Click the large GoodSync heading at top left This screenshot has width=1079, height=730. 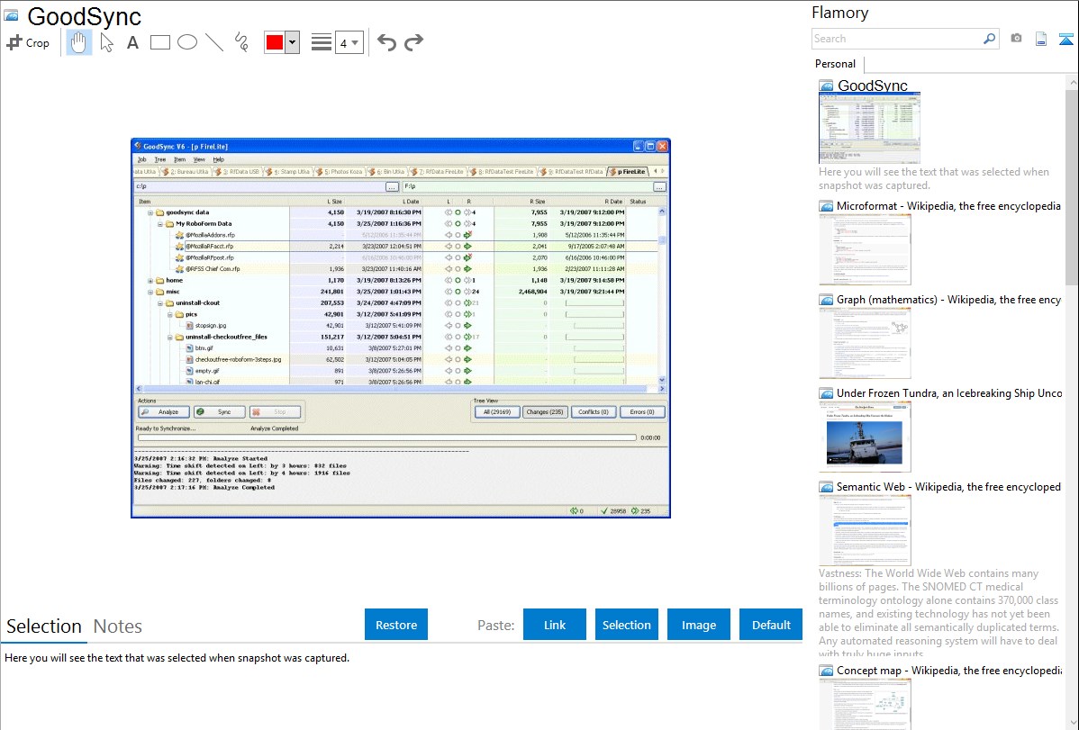(x=85, y=16)
